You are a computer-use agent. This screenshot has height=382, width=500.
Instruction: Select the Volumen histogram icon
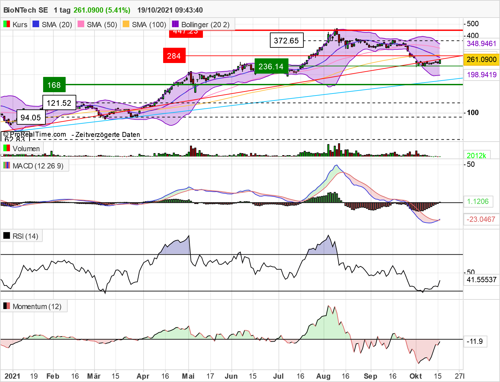point(6,149)
